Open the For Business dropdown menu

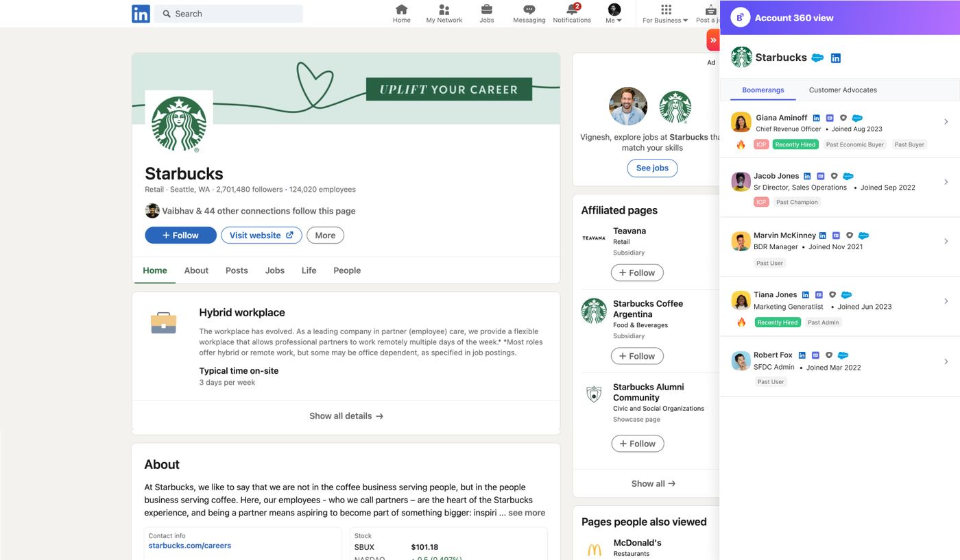click(x=665, y=14)
